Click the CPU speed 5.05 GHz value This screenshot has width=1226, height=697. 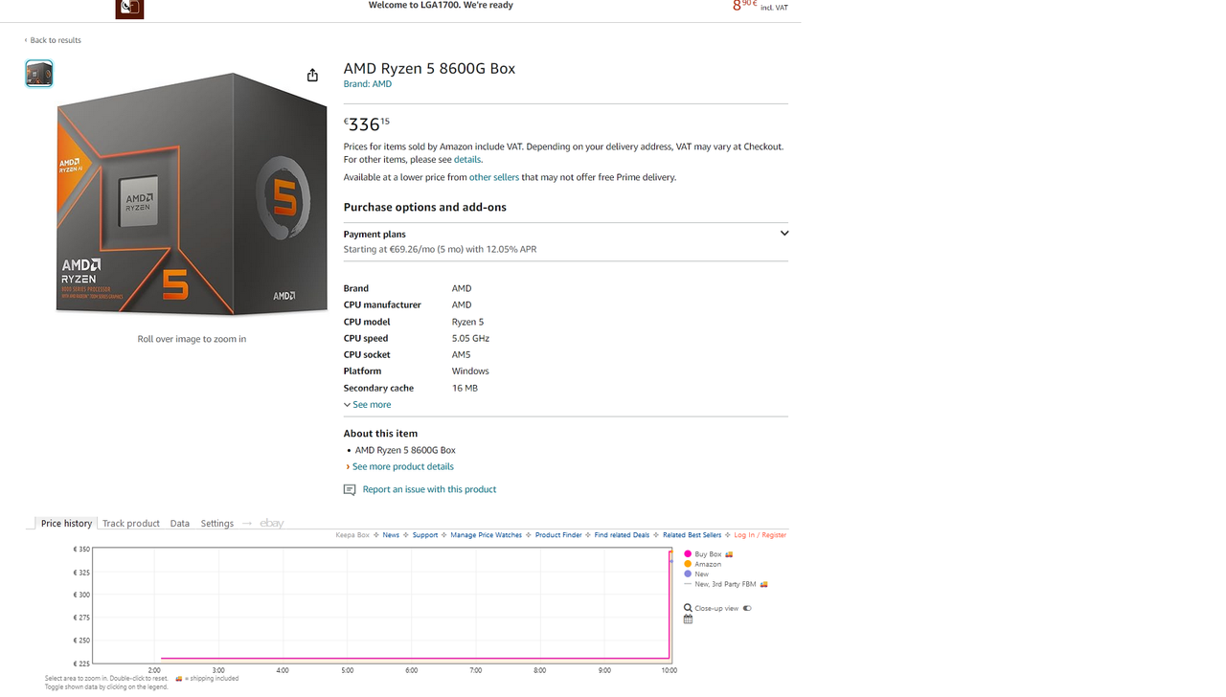click(470, 338)
